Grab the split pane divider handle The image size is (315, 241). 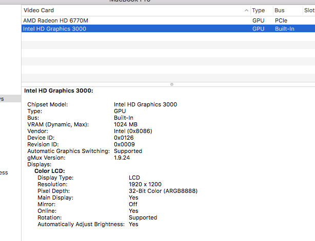click(x=172, y=84)
